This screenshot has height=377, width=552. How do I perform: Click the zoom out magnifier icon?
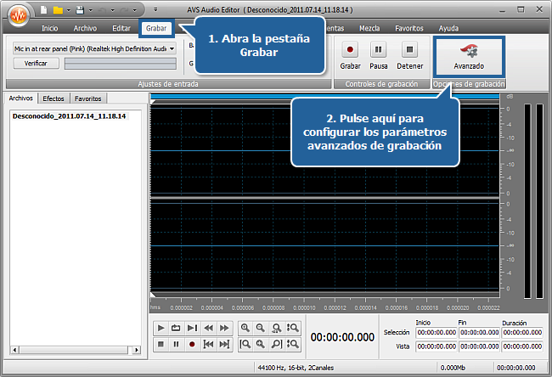pyautogui.click(x=262, y=328)
